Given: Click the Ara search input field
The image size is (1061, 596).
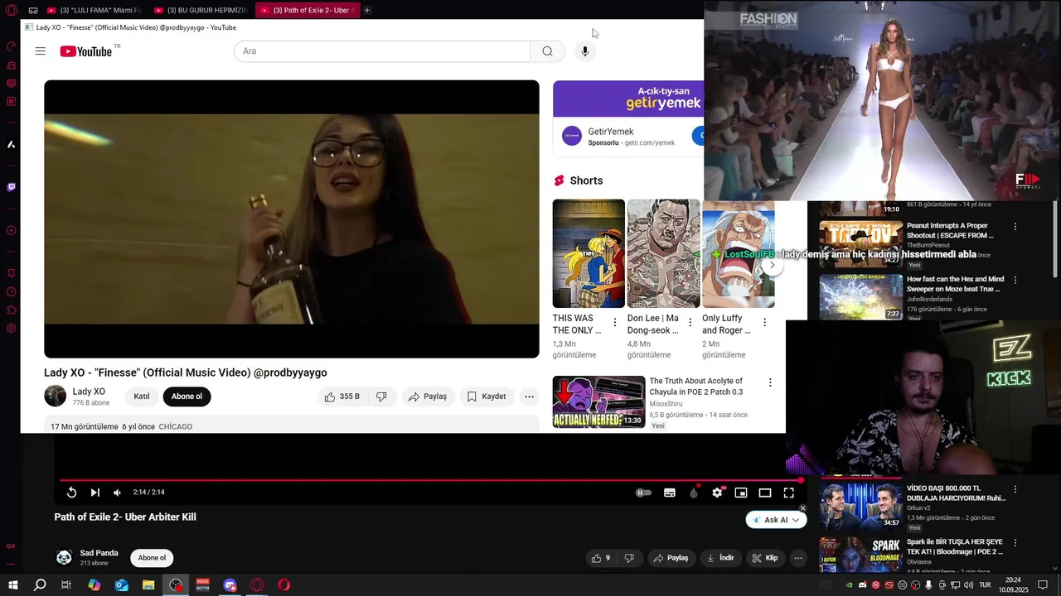Looking at the screenshot, I should pos(382,51).
